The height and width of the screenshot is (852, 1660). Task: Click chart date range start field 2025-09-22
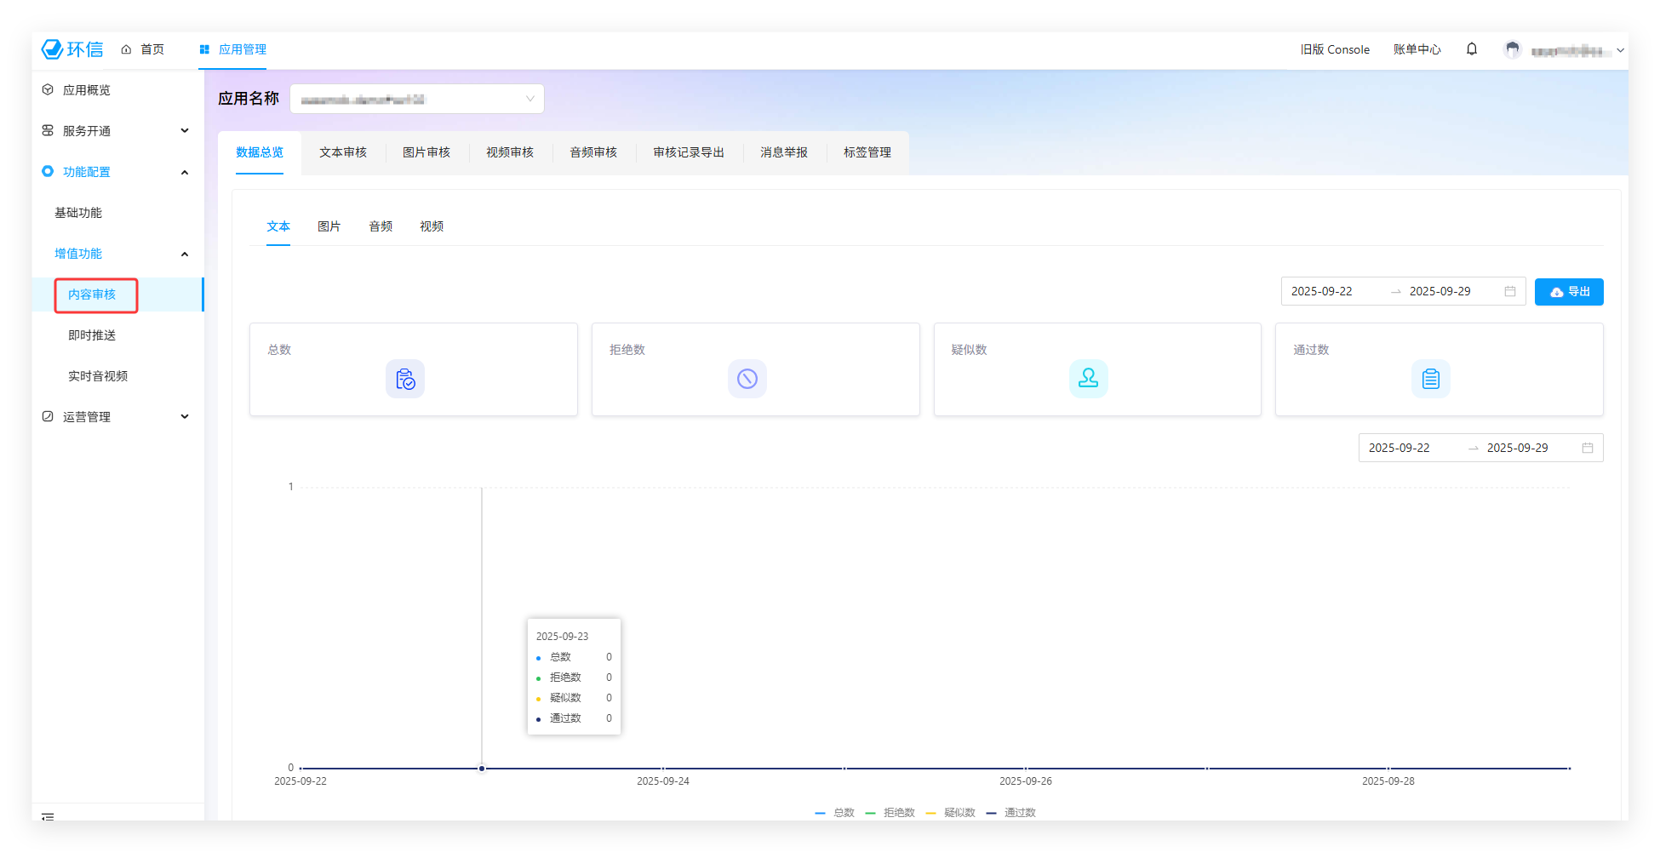(1399, 448)
